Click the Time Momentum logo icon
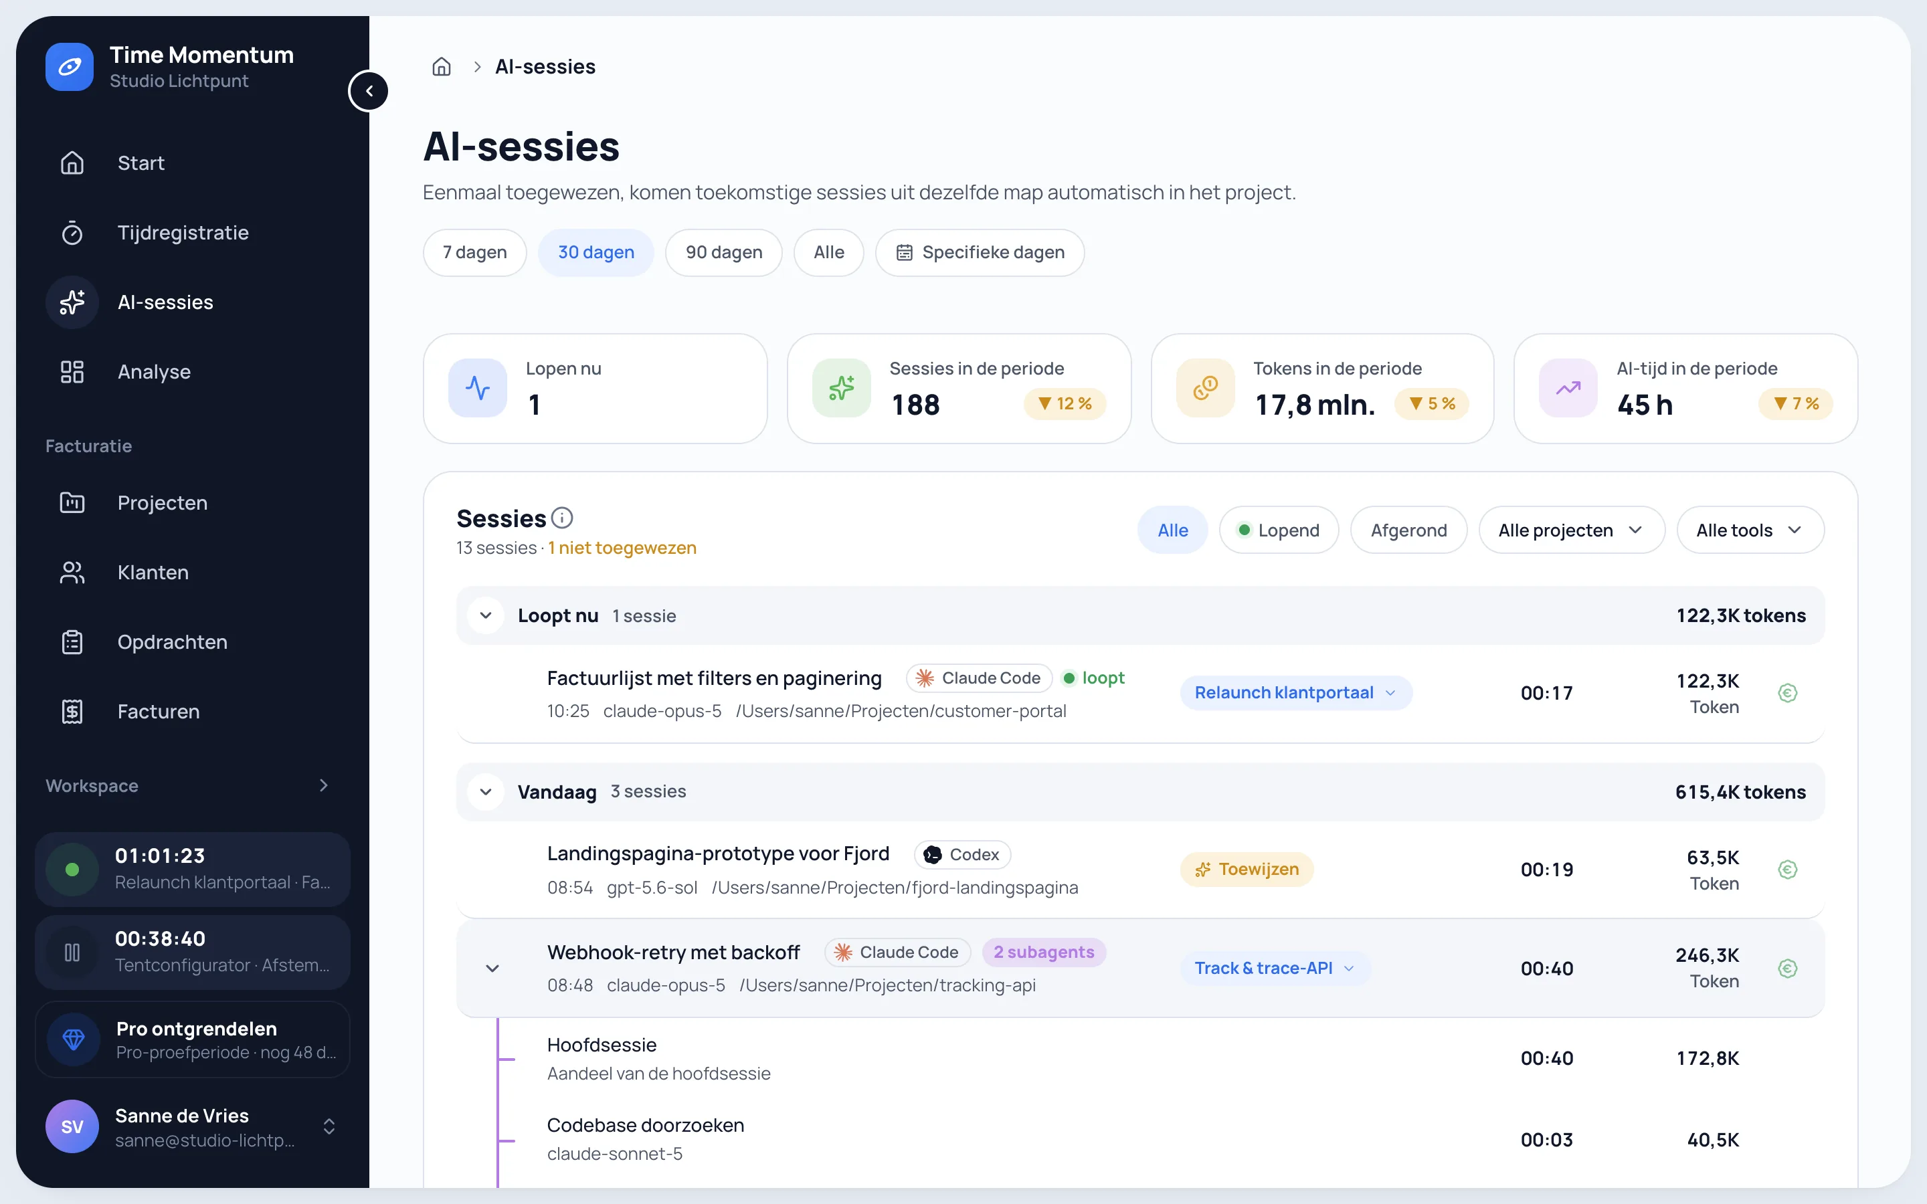Image resolution: width=1927 pixels, height=1204 pixels. coord(70,67)
